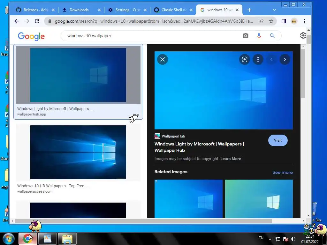The height and width of the screenshot is (245, 327).
Task: Open the first related blue wallpaper
Action: [x=188, y=199]
